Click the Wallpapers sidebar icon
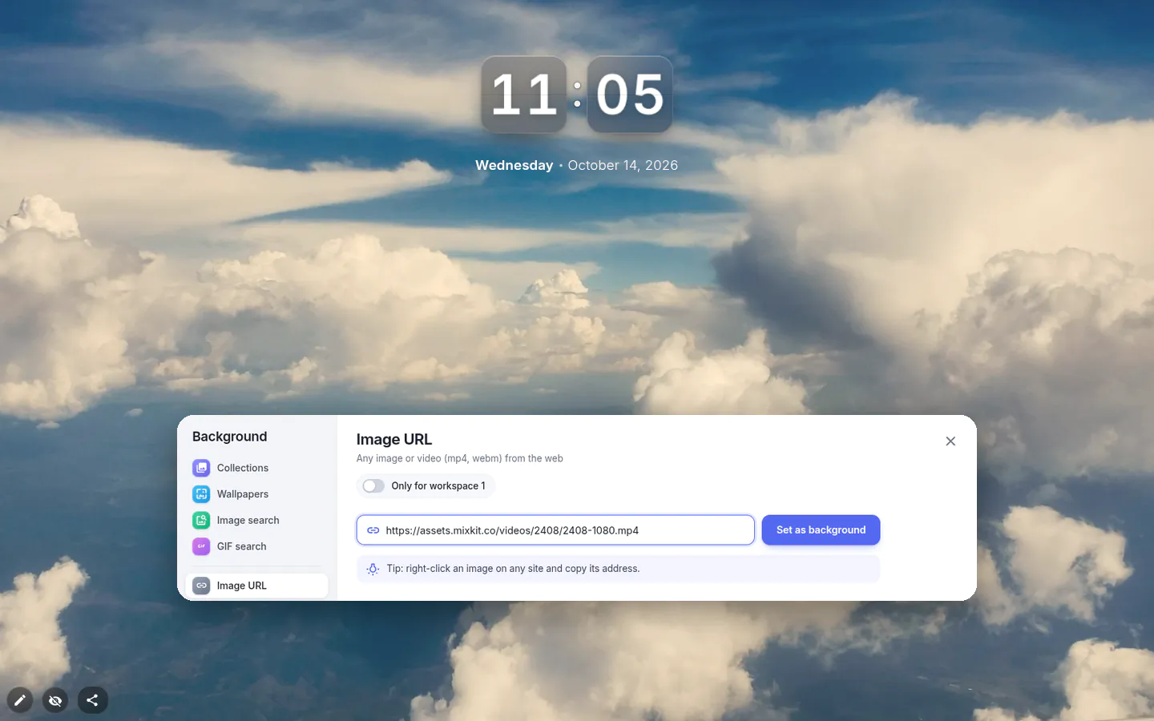Screen dimensions: 1154x721 coord(201,494)
